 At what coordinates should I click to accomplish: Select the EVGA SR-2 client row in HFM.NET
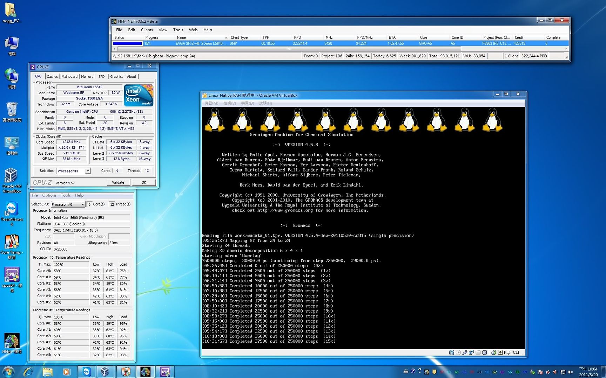click(340, 43)
